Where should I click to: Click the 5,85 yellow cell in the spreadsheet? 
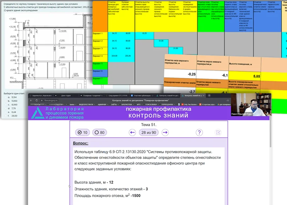pyautogui.click(x=245, y=75)
